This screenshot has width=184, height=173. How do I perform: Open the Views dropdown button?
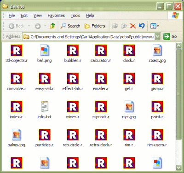[155, 26]
